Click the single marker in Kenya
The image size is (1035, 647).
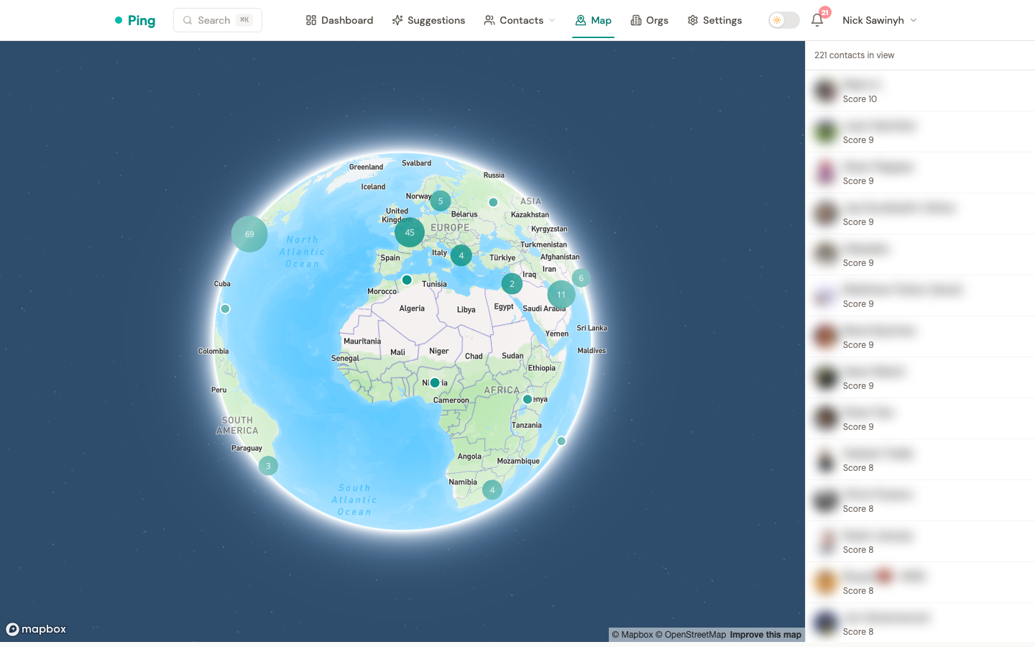[528, 399]
